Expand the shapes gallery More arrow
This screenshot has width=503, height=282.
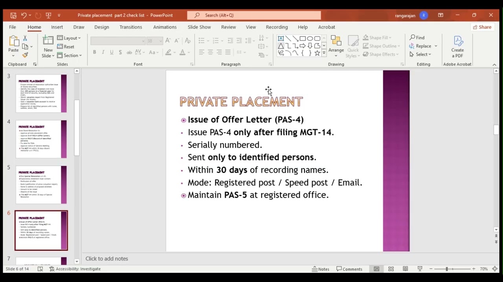click(x=324, y=53)
